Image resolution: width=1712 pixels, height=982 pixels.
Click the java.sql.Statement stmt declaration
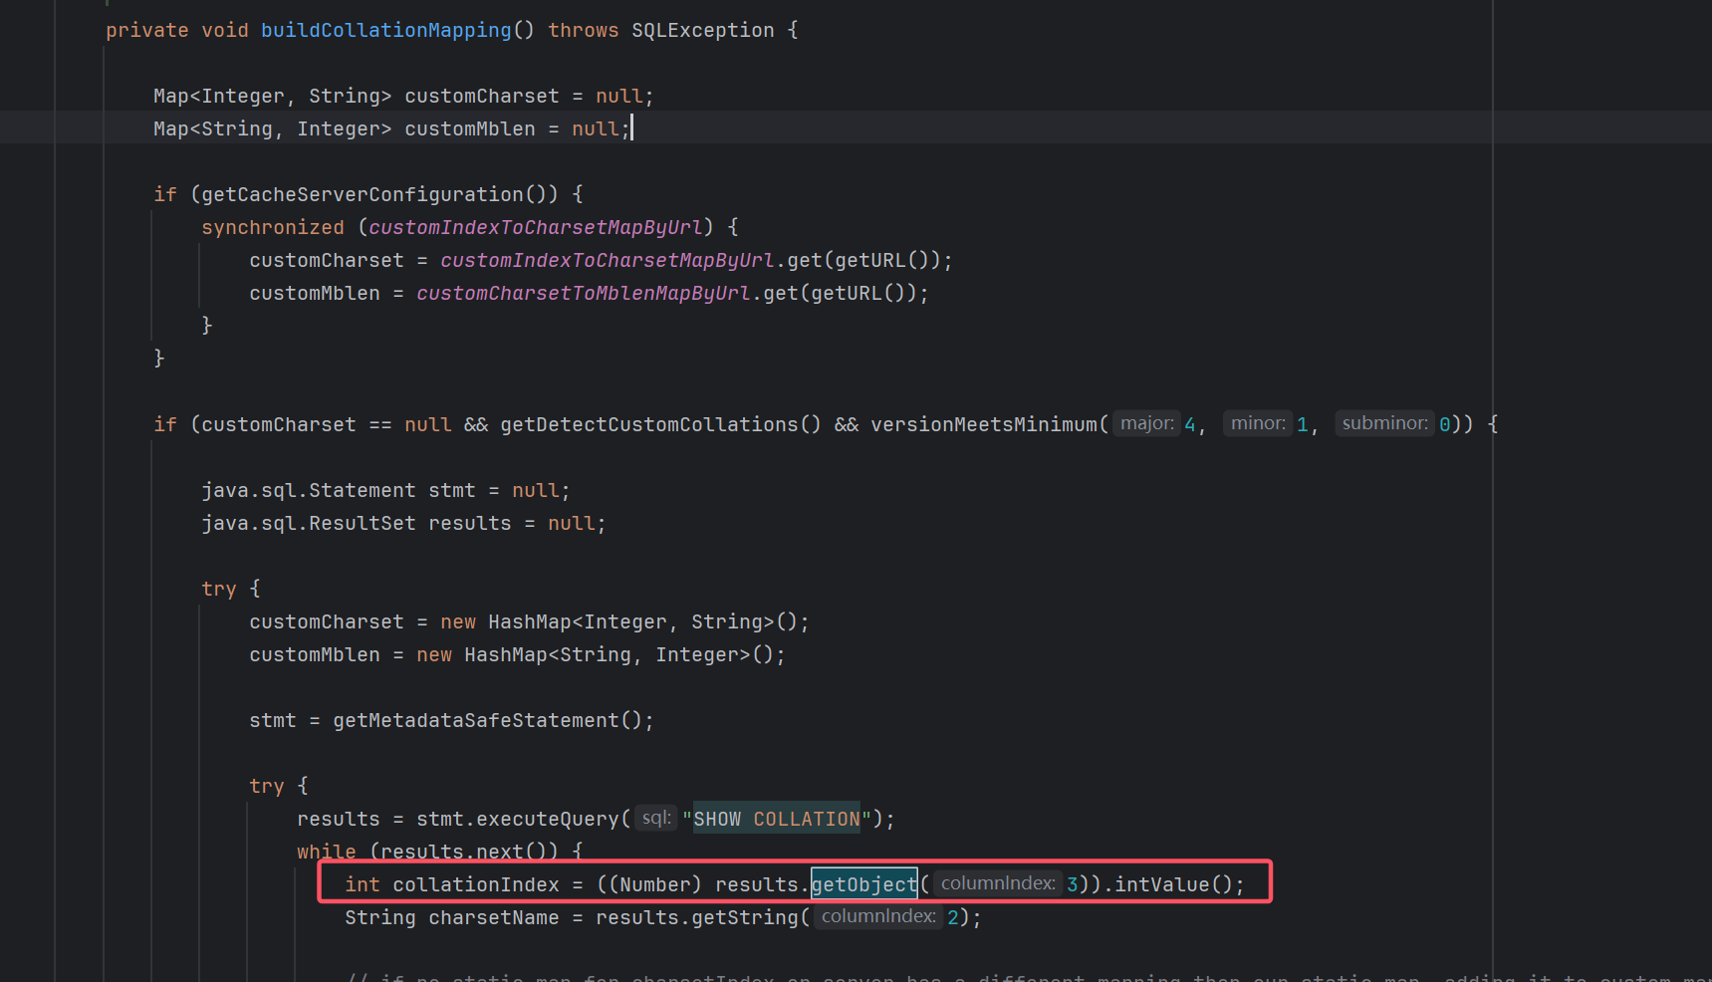tap(385, 490)
